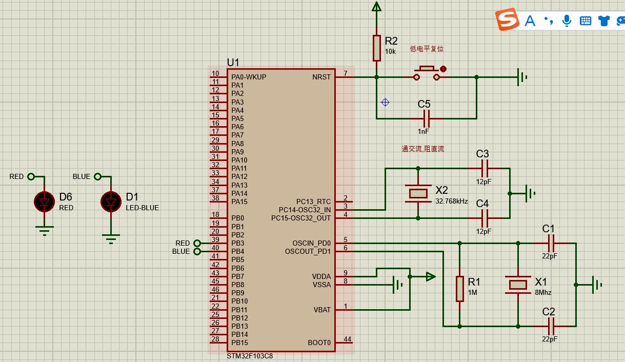Select the D1 blue LED symbol
Screen dimensions: 625x362
[x=111, y=202]
